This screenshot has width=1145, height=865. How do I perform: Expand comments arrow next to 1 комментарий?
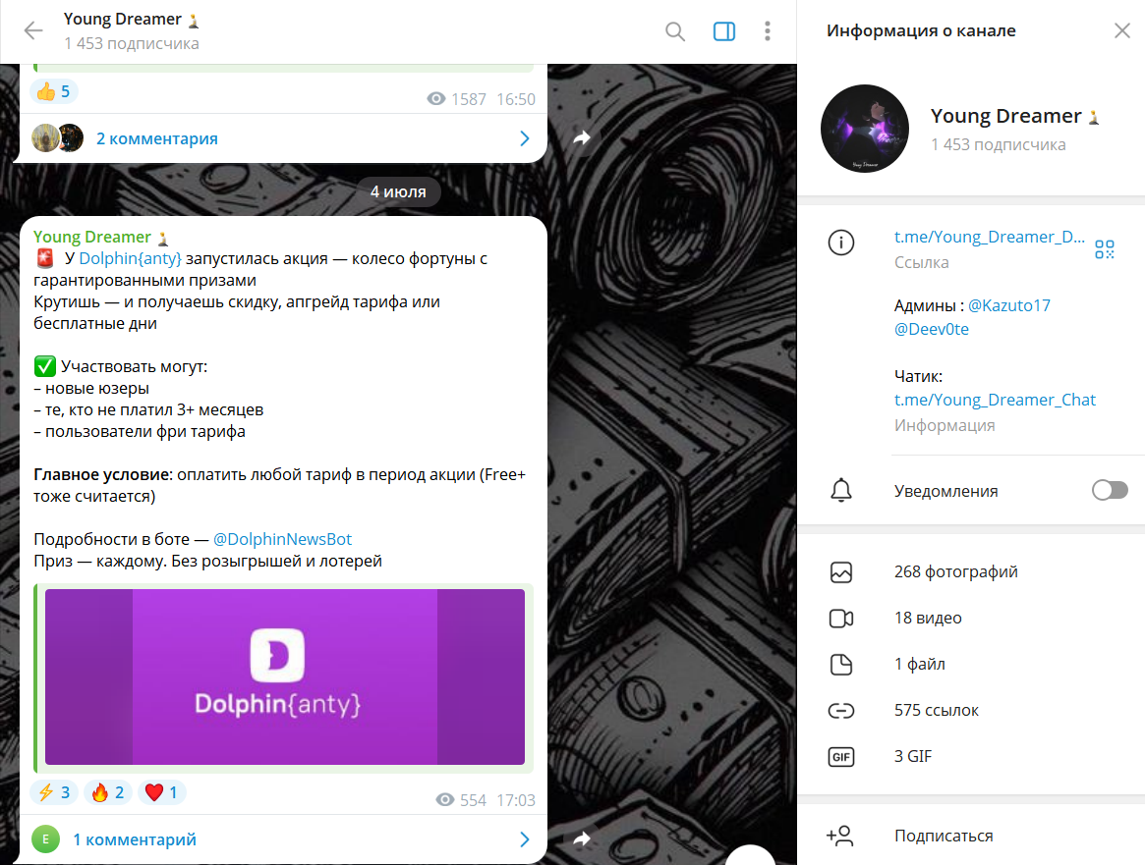coord(524,839)
